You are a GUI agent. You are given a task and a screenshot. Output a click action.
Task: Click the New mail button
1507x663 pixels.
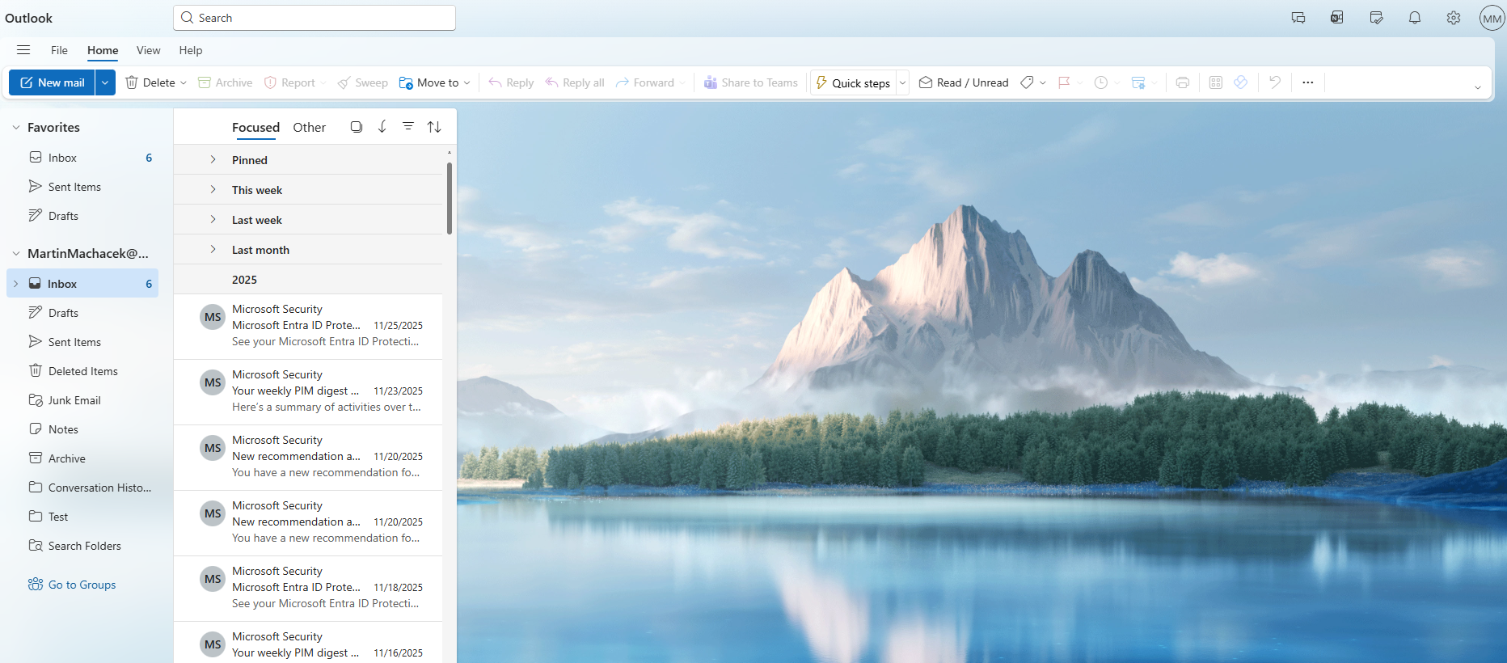pos(53,82)
